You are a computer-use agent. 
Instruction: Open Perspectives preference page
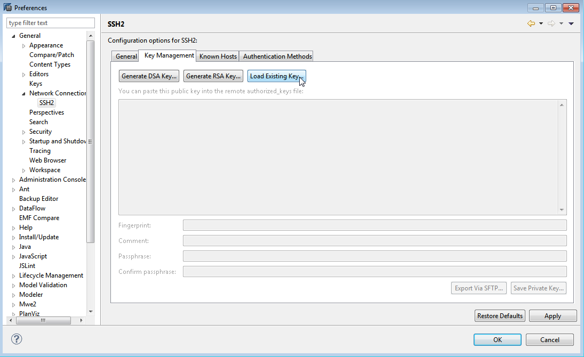[46, 112]
